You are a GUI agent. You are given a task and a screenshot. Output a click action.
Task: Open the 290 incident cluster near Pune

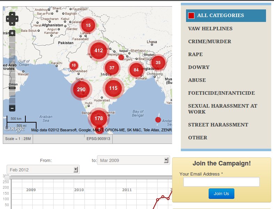(81, 90)
